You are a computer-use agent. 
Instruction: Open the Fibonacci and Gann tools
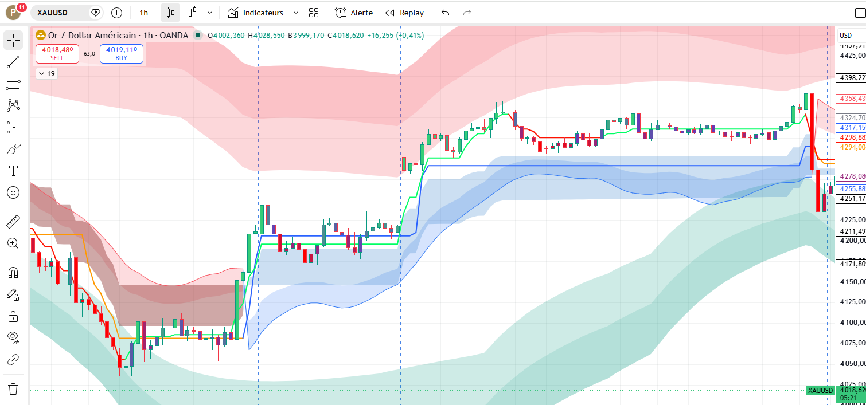pos(13,84)
